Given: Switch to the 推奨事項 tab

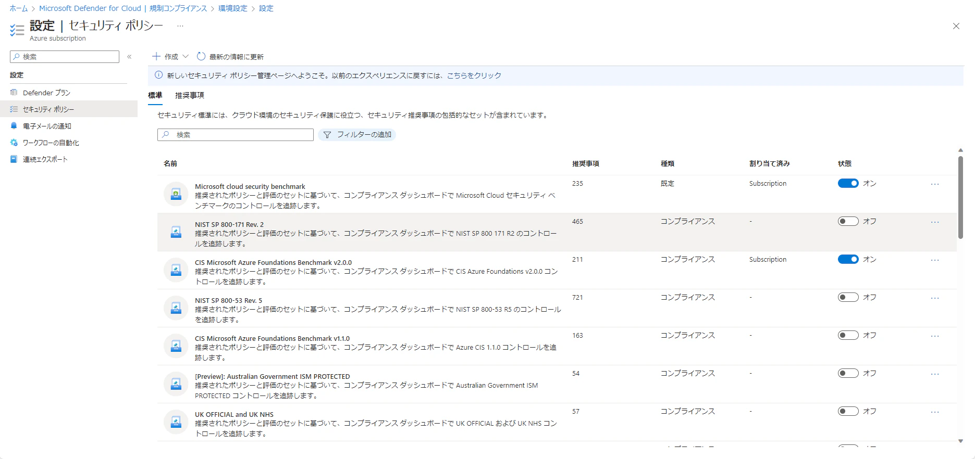Looking at the screenshot, I should click(x=190, y=95).
